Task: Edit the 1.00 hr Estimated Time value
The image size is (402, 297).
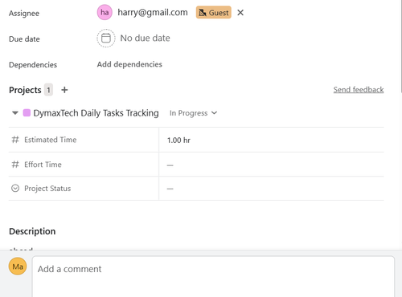Action: click(x=271, y=140)
